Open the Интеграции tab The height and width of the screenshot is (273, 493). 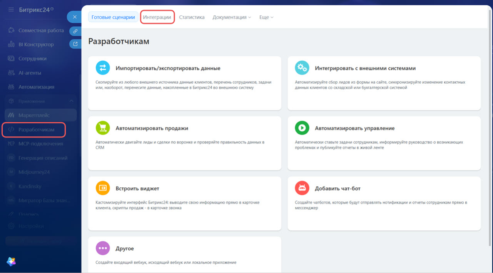(x=157, y=17)
